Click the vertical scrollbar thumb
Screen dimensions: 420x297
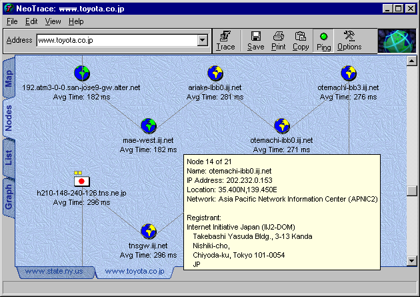411,191
